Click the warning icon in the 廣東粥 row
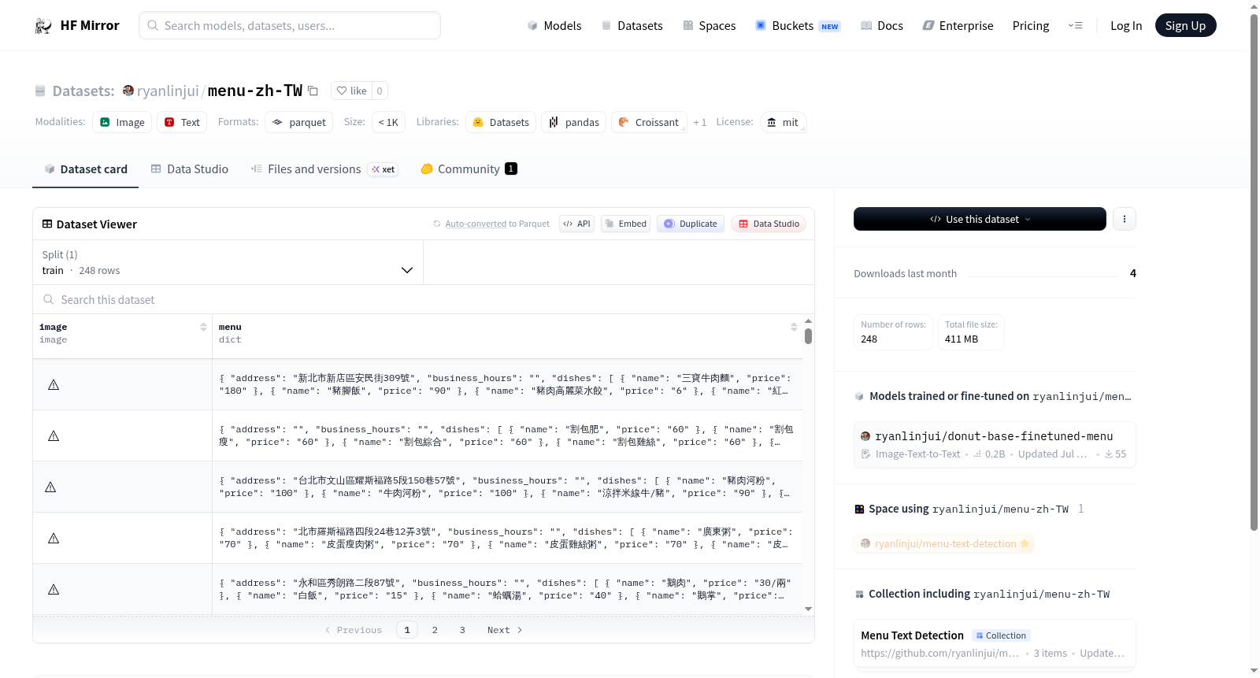The image size is (1260, 678). click(x=54, y=538)
